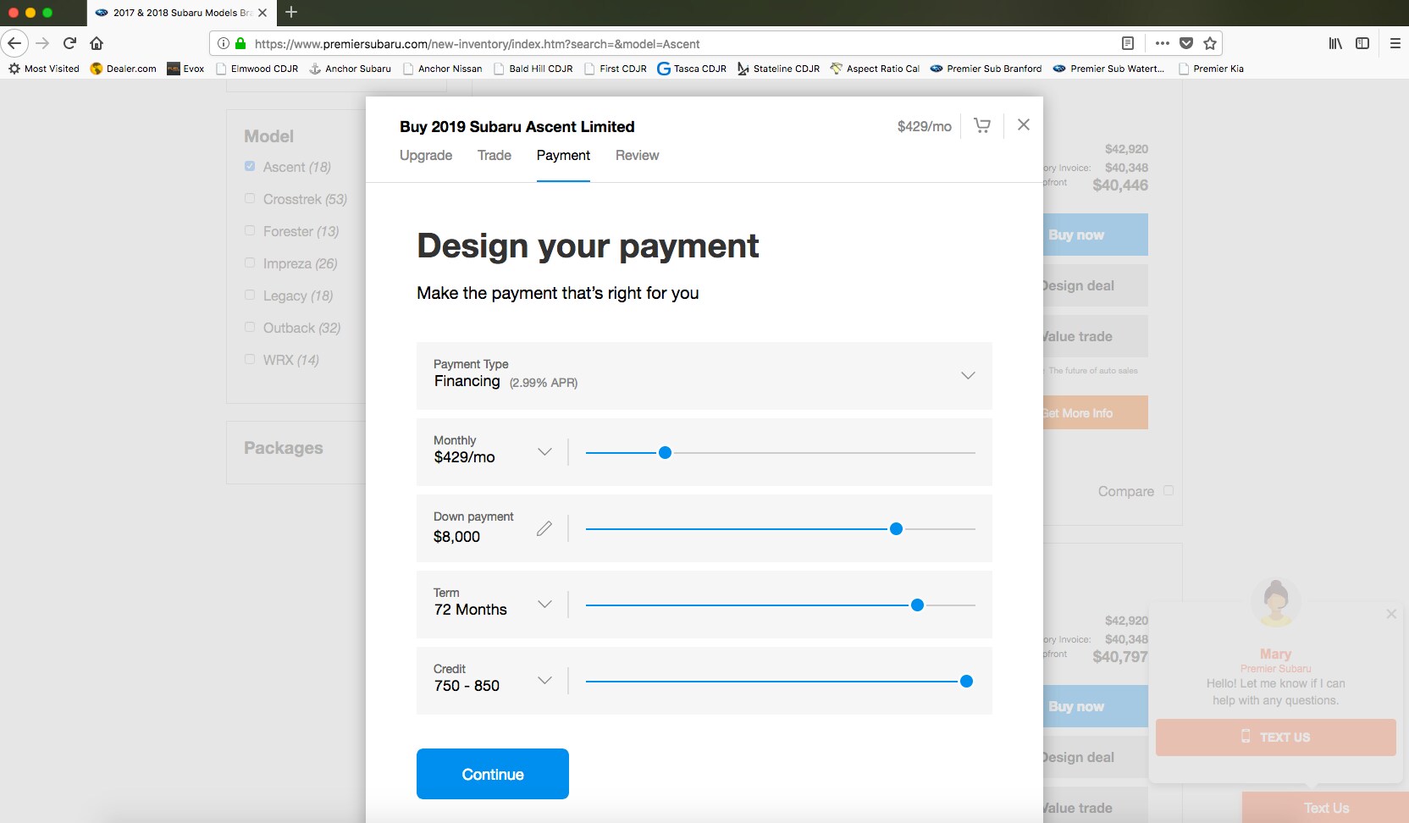Screen dimensions: 1409x823
Task: Open Firefox hamburger menu
Action: click(1395, 43)
